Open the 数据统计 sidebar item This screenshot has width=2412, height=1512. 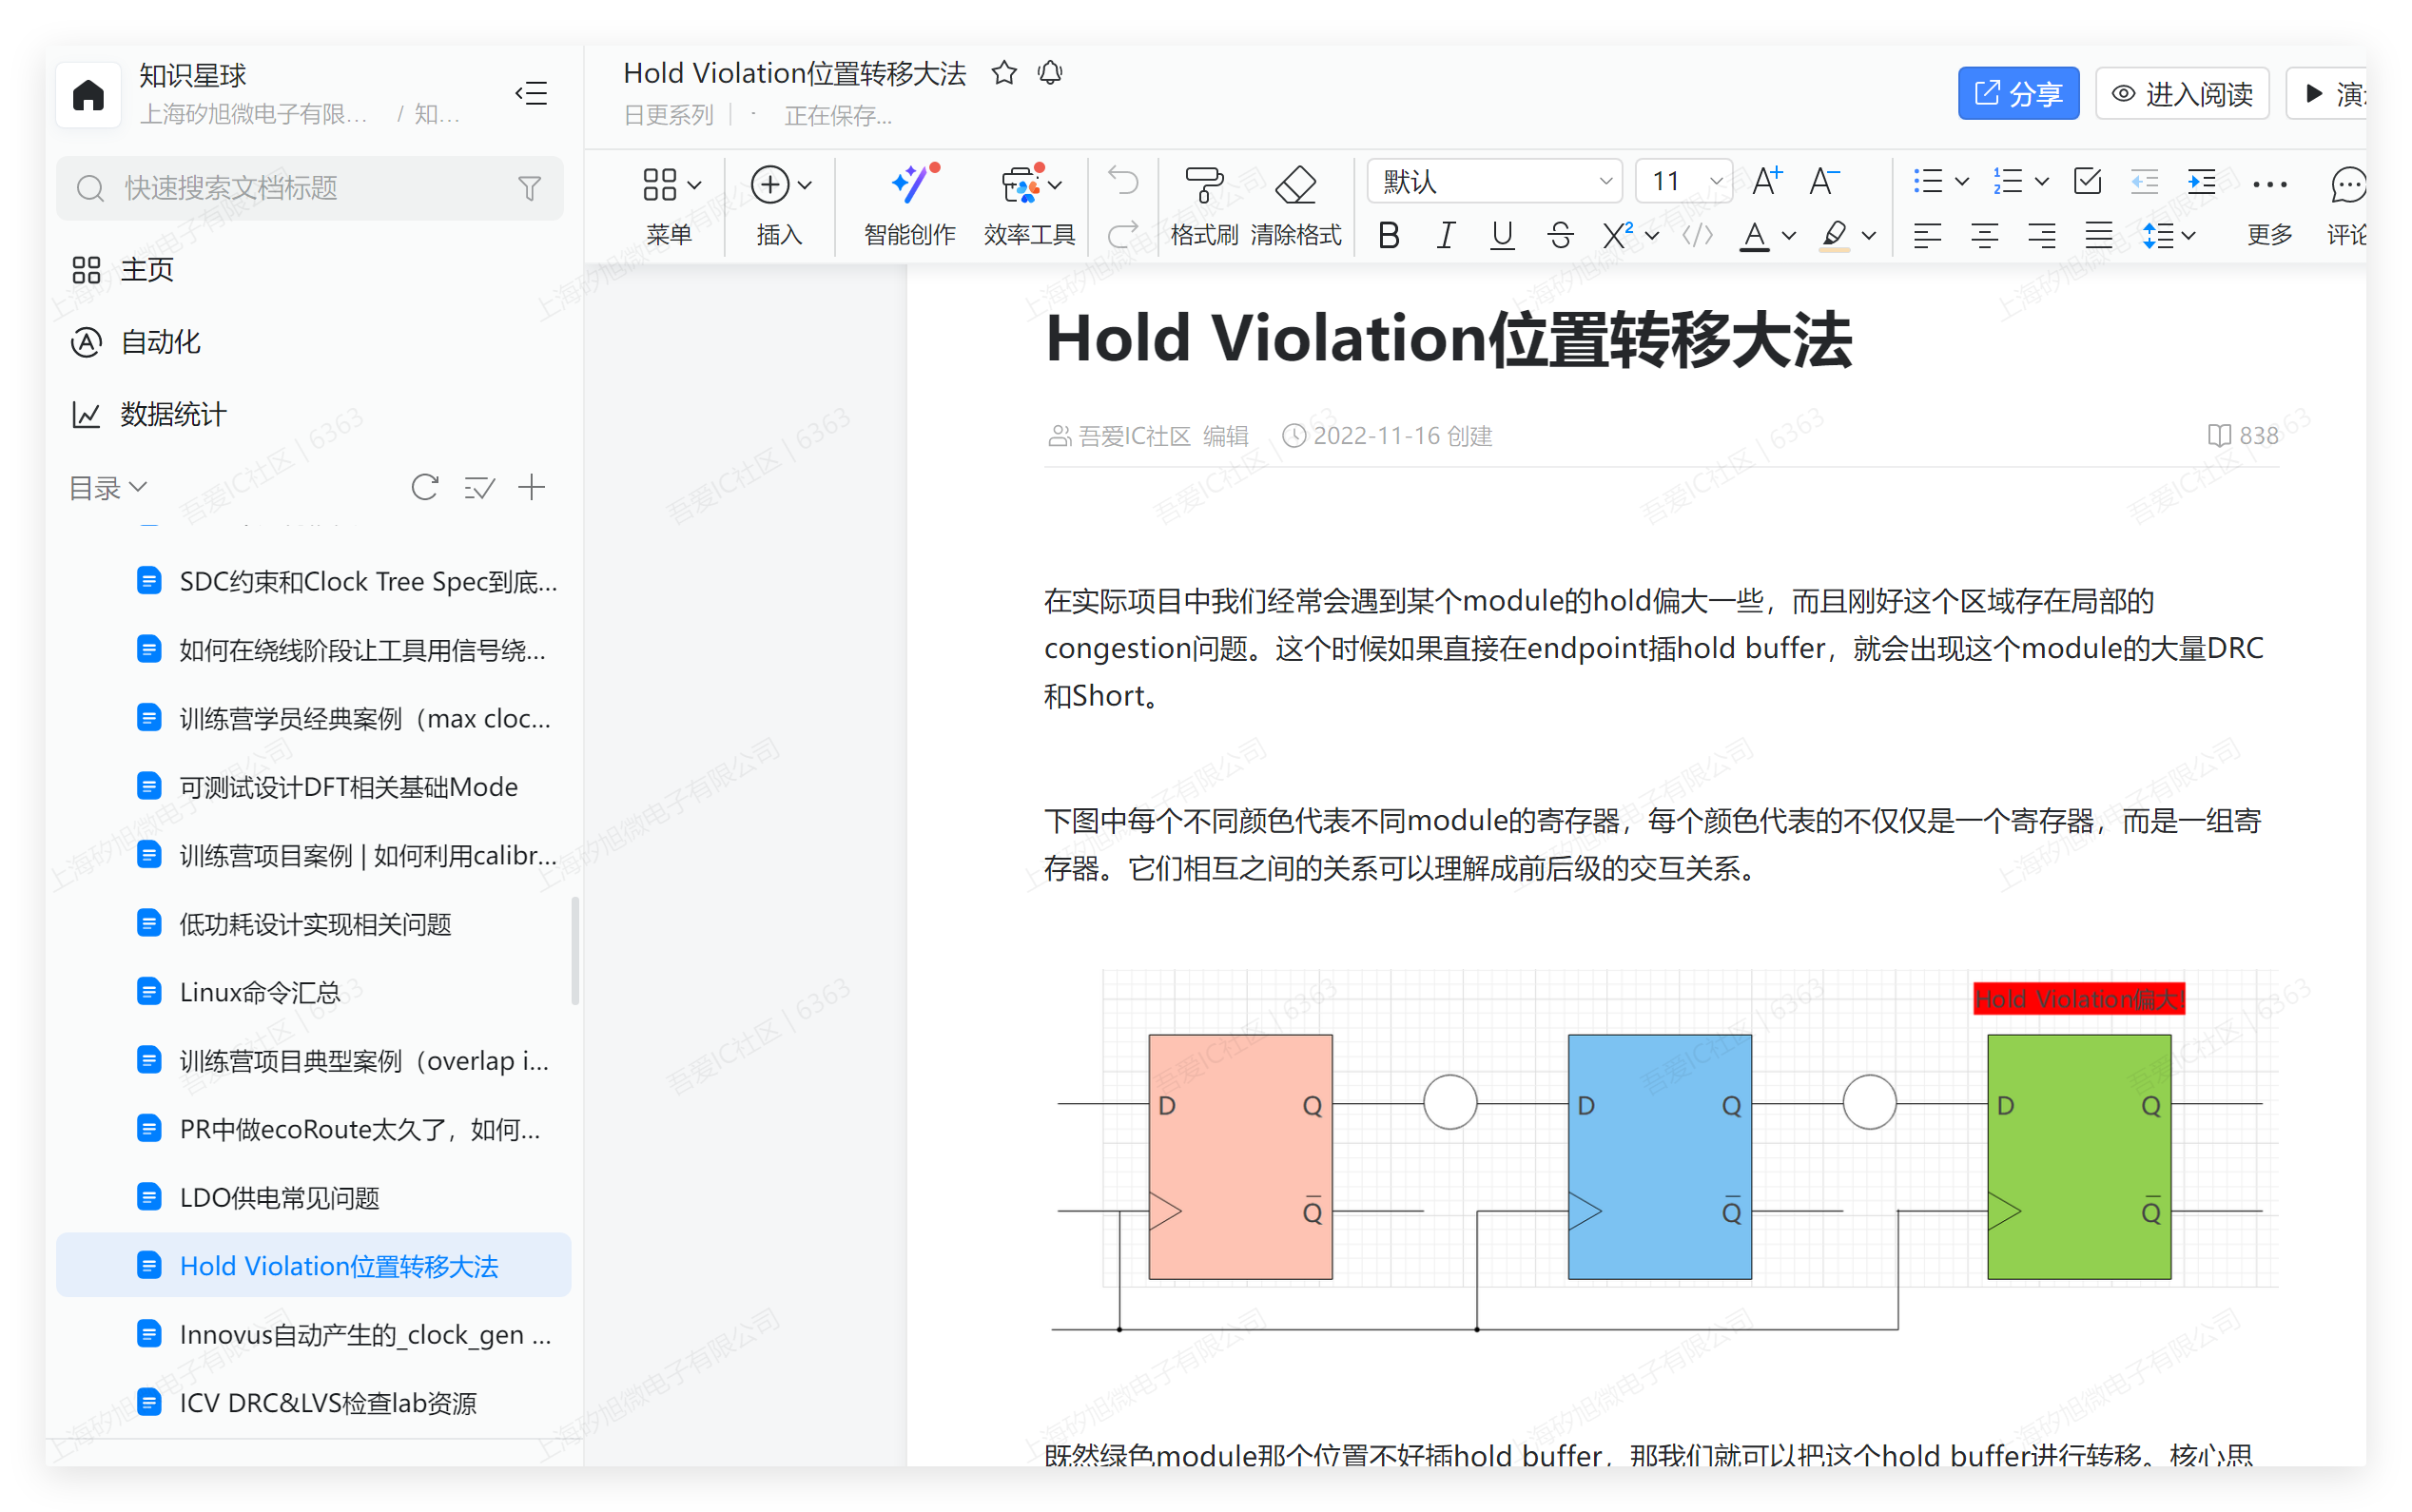click(172, 414)
